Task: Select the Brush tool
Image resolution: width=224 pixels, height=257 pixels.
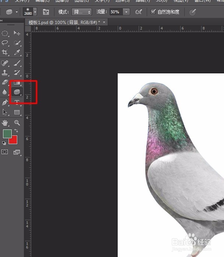Action: pos(17,63)
